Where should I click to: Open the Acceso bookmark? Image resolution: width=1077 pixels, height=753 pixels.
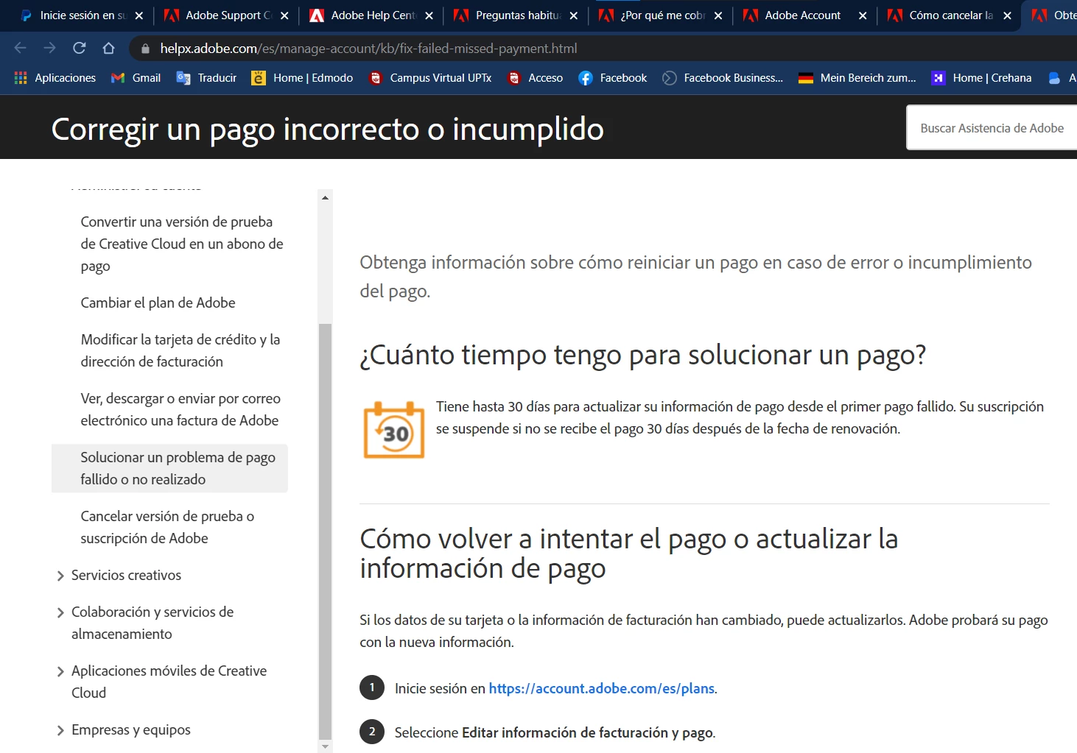click(535, 77)
